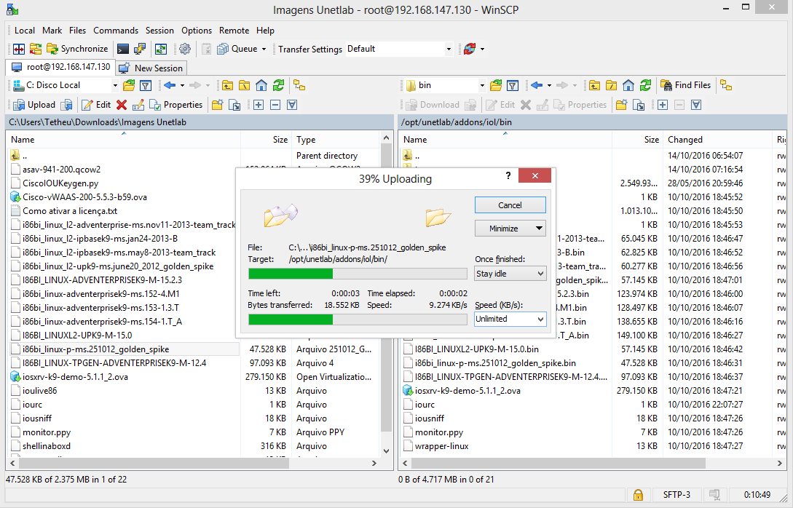Go to local root directory icon
This screenshot has height=508, width=793.
coord(244,85)
